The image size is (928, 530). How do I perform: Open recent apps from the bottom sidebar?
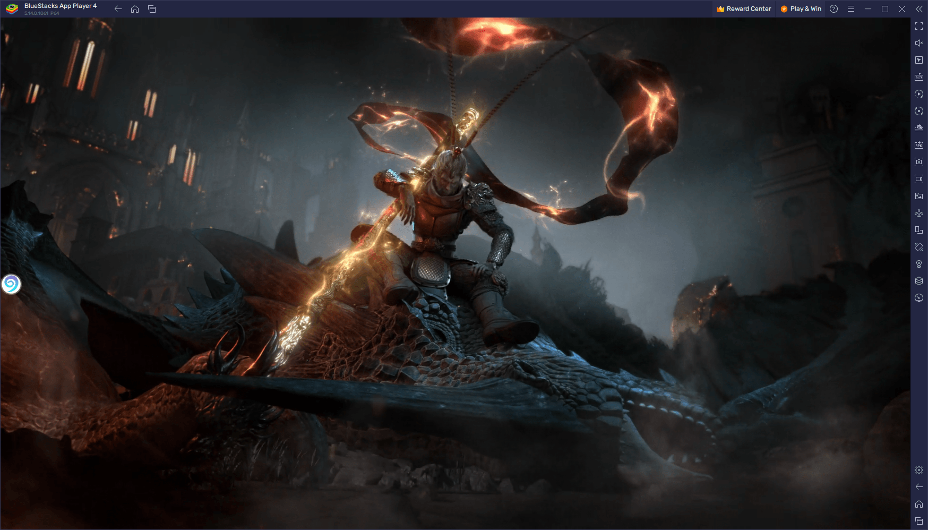pyautogui.click(x=919, y=521)
